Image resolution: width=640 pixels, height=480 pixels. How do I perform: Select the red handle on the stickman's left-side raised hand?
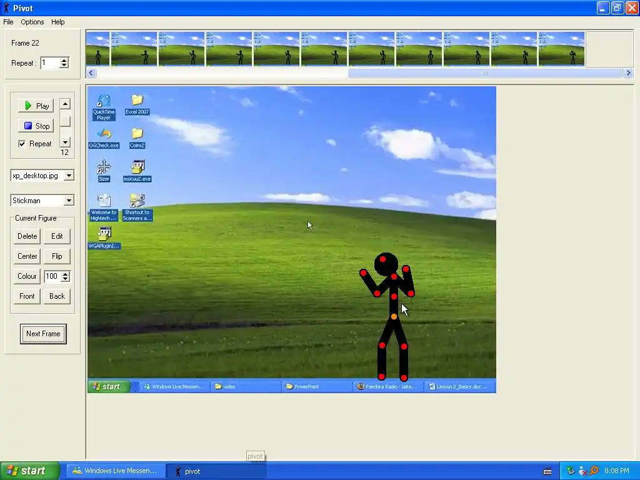(363, 272)
